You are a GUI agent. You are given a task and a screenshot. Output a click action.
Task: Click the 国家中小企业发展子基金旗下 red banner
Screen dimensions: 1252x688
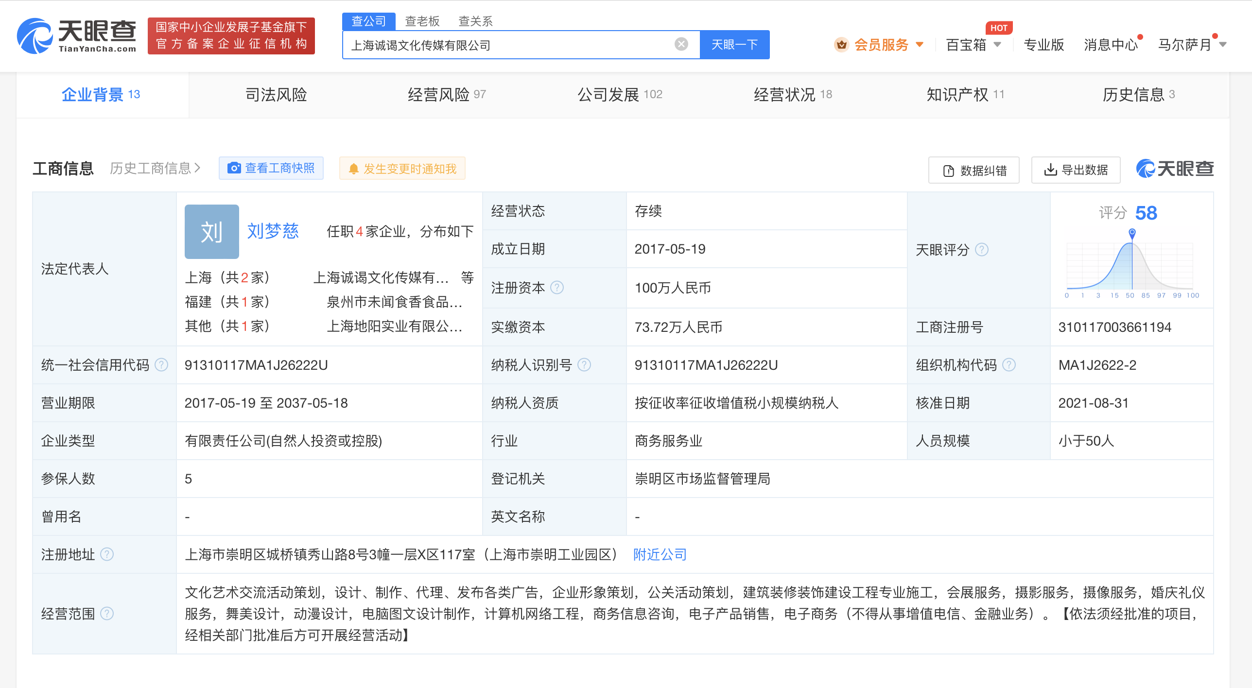tap(231, 36)
